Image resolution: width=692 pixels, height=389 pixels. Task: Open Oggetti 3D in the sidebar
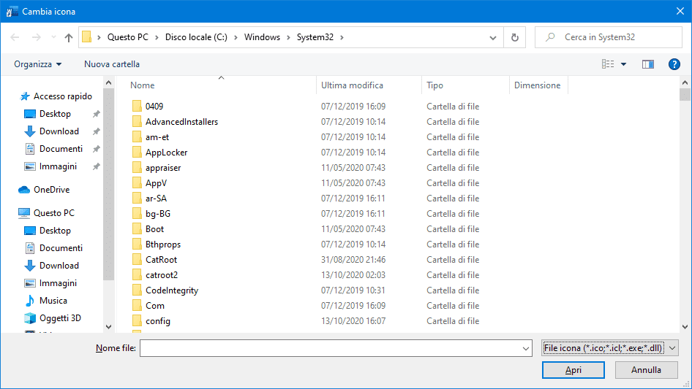[60, 318]
